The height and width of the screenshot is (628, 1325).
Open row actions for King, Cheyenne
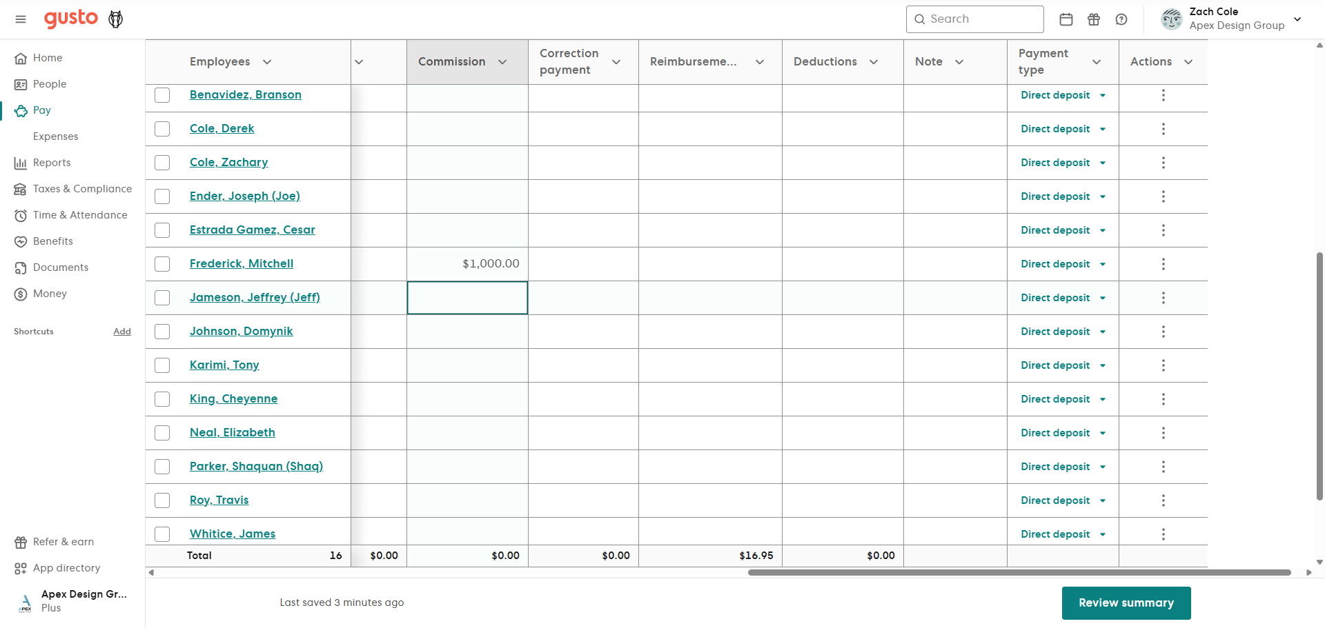point(1164,399)
